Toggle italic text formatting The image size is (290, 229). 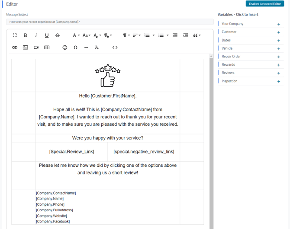pyautogui.click(x=36, y=35)
